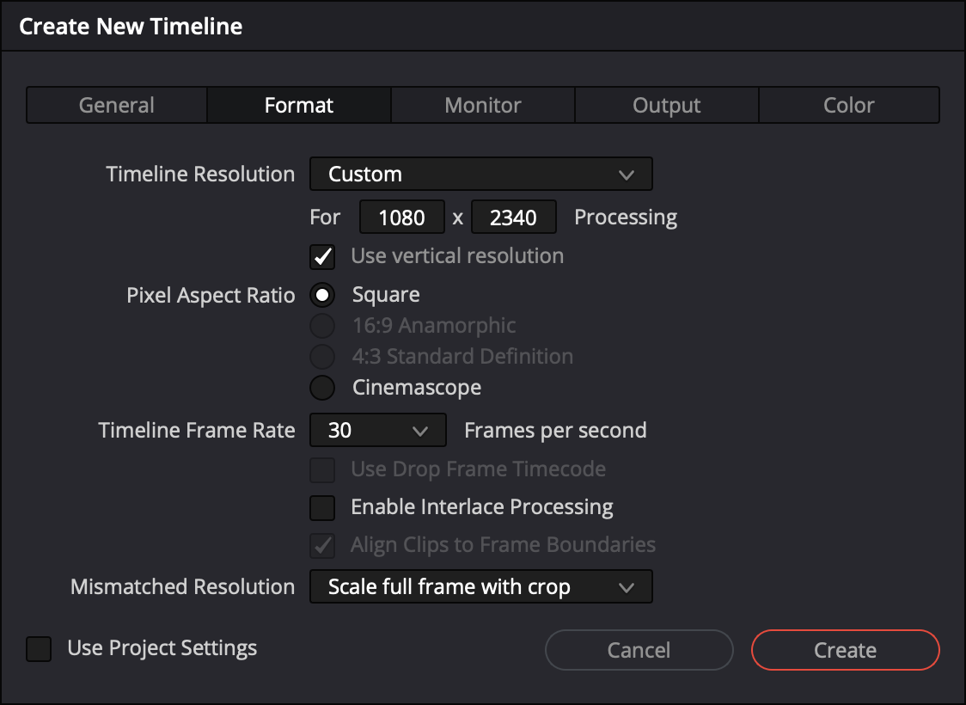
Task: Go to the Output tab
Action: (667, 105)
